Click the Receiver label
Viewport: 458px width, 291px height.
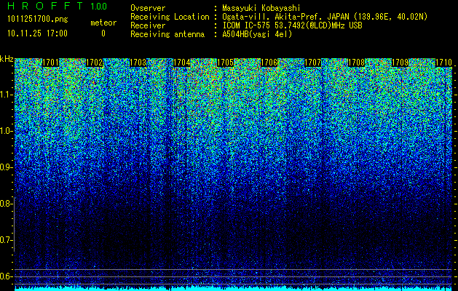tap(148, 25)
